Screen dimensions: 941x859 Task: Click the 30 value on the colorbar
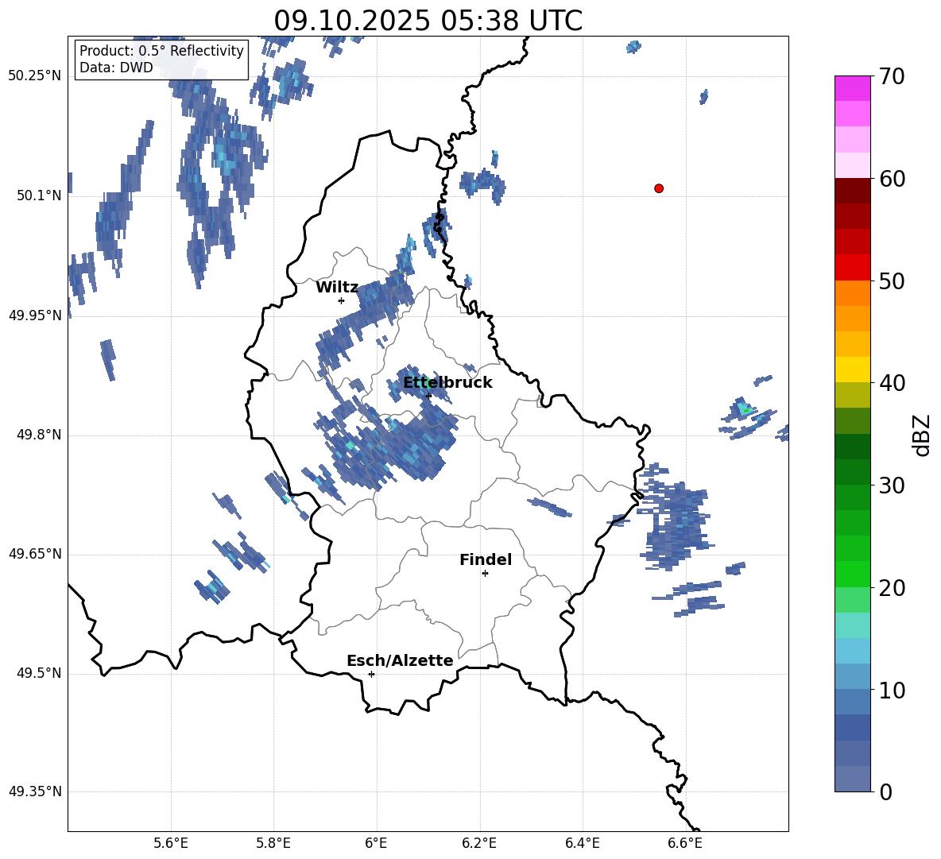[892, 486]
